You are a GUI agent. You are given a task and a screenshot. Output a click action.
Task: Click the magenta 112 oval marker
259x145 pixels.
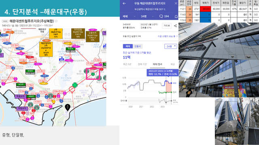coord(38,64)
